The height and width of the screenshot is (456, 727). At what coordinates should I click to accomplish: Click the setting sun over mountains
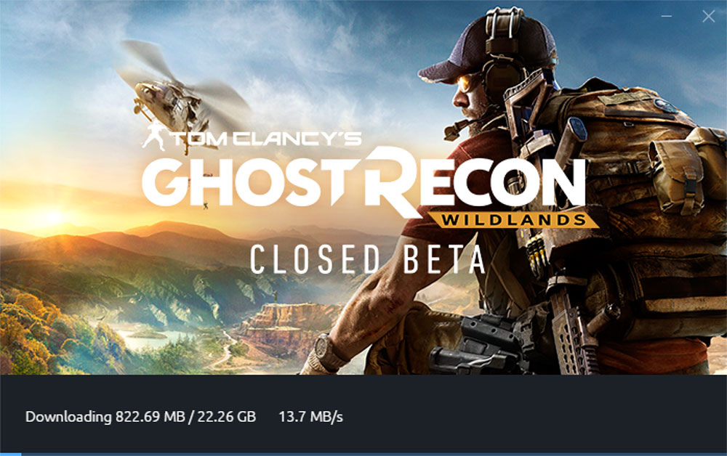coord(52,216)
